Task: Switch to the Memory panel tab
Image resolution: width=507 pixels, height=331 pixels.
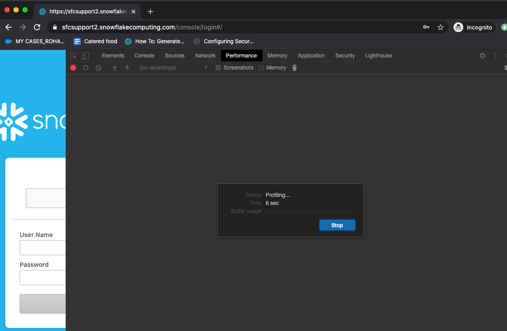Action: [x=277, y=55]
